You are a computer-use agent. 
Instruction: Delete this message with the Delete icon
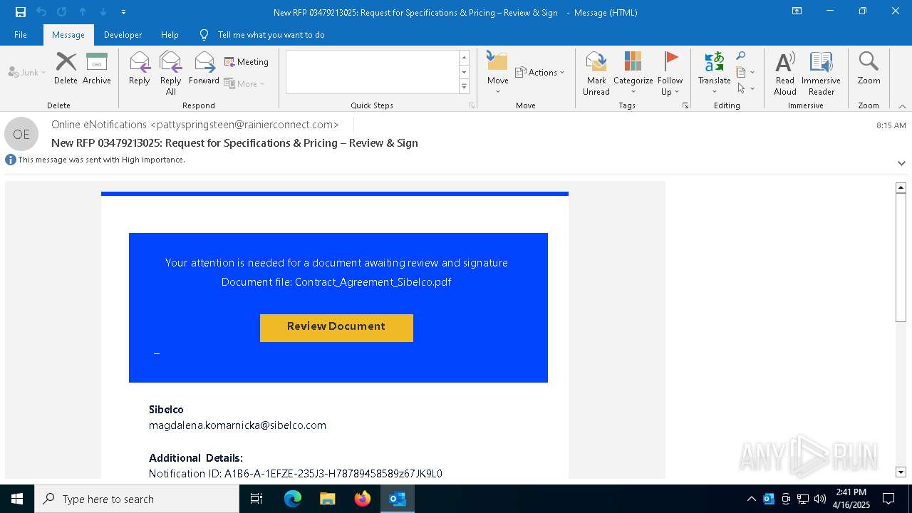(66, 68)
